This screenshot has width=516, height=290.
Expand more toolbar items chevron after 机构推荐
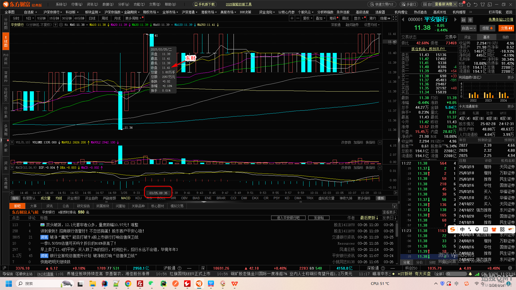(x=471, y=12)
